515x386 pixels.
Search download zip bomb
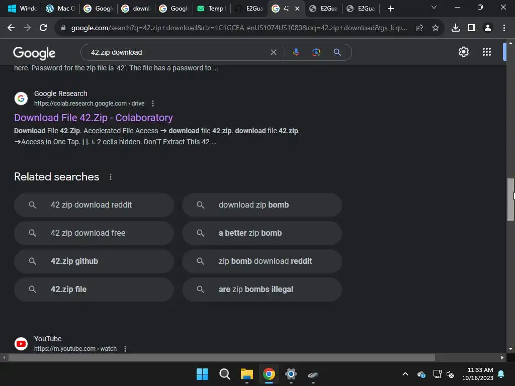tap(262, 205)
